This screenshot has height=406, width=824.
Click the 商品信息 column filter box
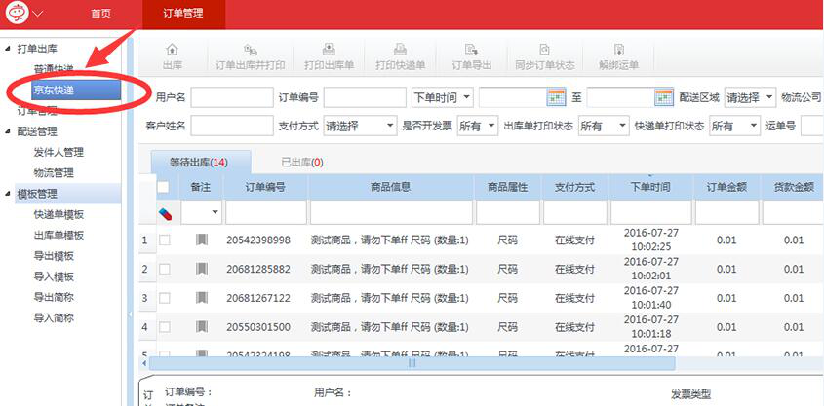click(391, 212)
